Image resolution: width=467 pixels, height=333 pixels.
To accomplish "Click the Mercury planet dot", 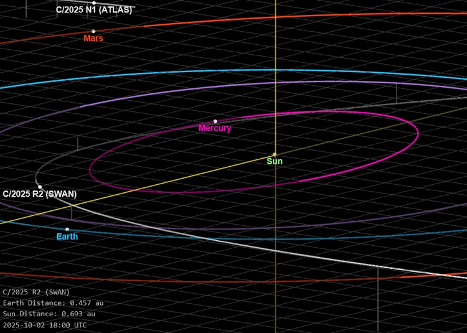I will (215, 121).
